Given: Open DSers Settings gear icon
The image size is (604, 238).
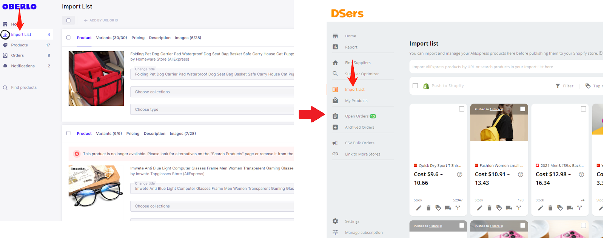Looking at the screenshot, I should [335, 221].
